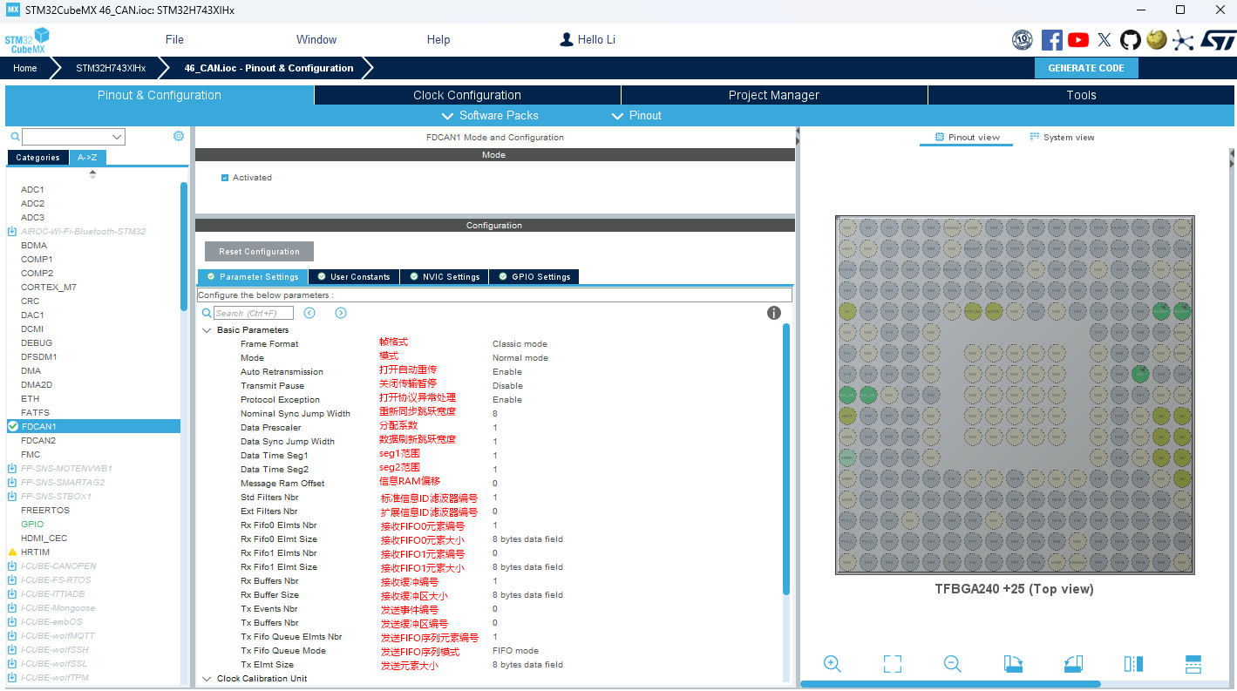1237x691 pixels.
Task: Uncheck the Activated checkbox
Action: coord(225,178)
